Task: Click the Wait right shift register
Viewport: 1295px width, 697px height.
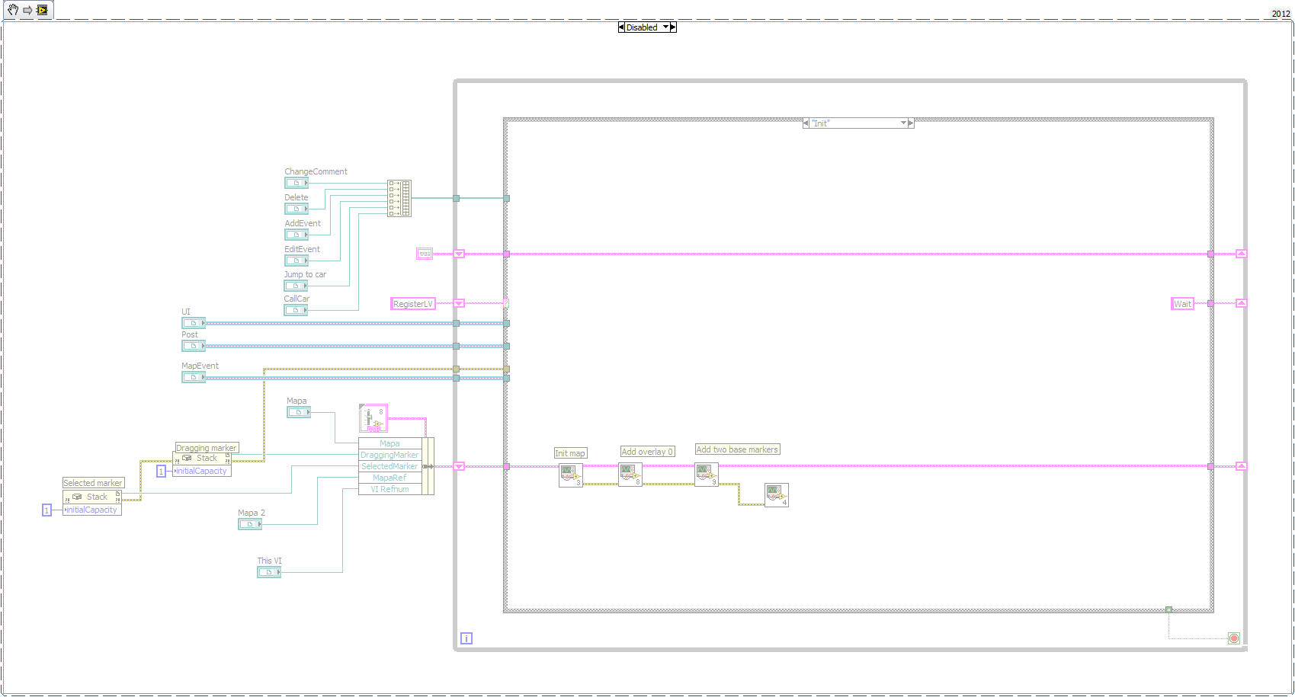Action: [x=1241, y=303]
